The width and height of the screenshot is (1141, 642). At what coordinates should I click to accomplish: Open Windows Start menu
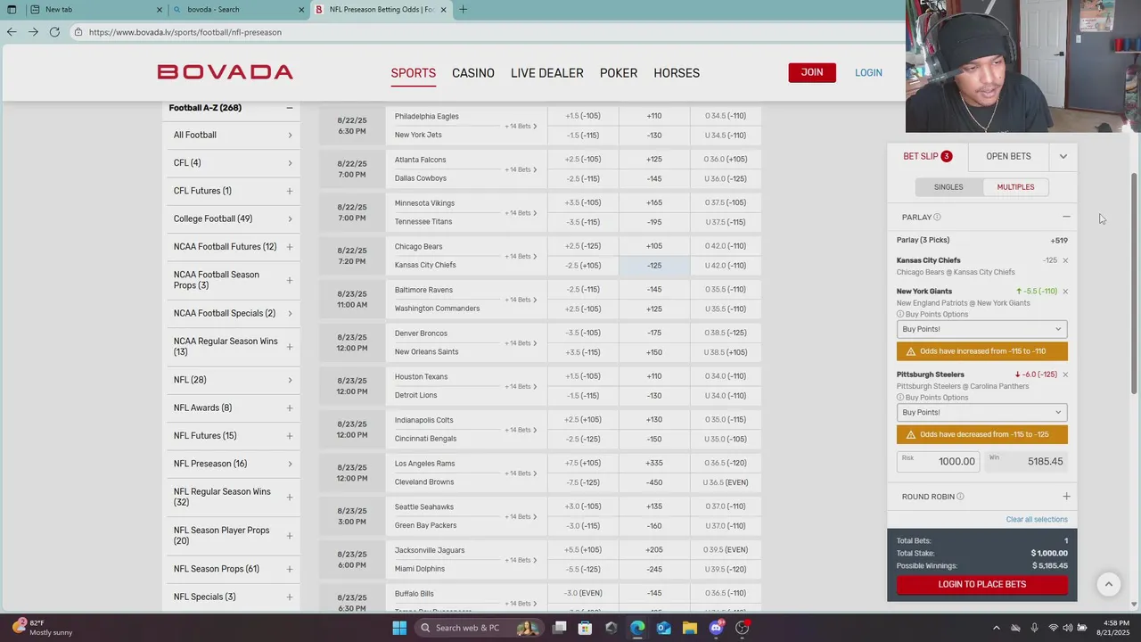[x=399, y=628]
